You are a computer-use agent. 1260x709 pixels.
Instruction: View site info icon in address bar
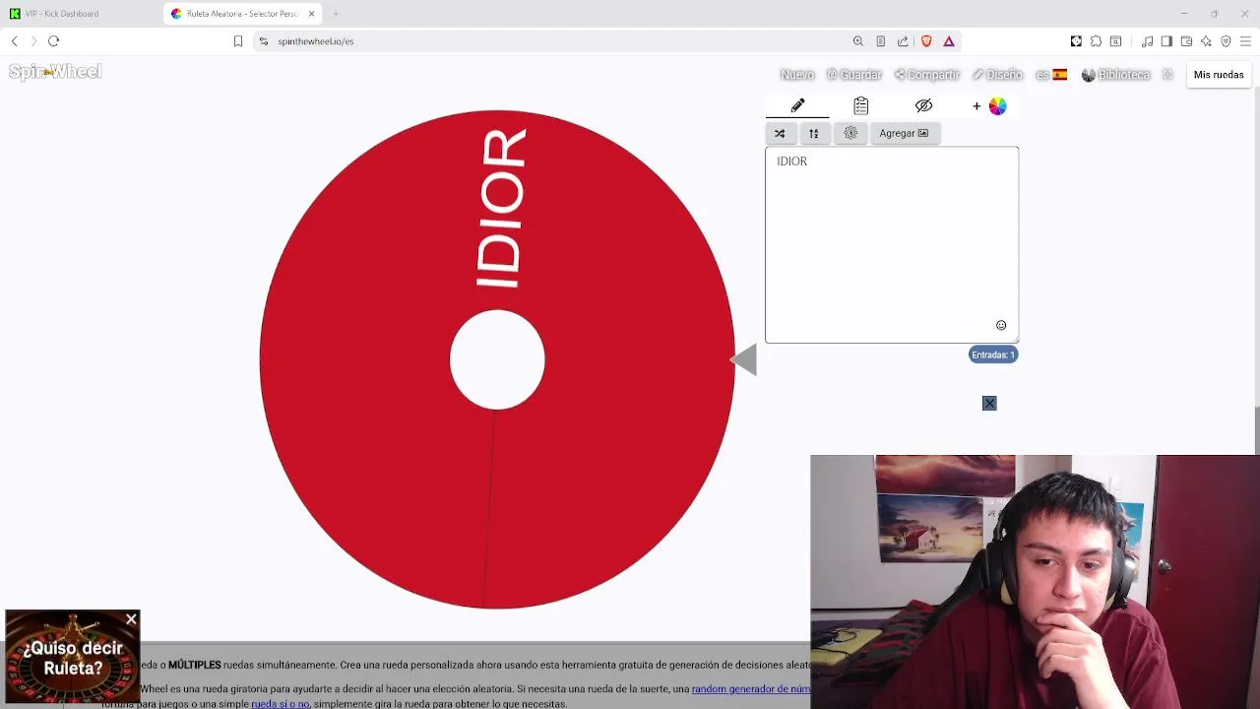pos(264,41)
